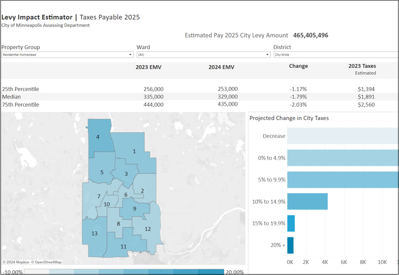Select Ward 1 on the map
Screen dimensions: 399x275
click(134, 151)
